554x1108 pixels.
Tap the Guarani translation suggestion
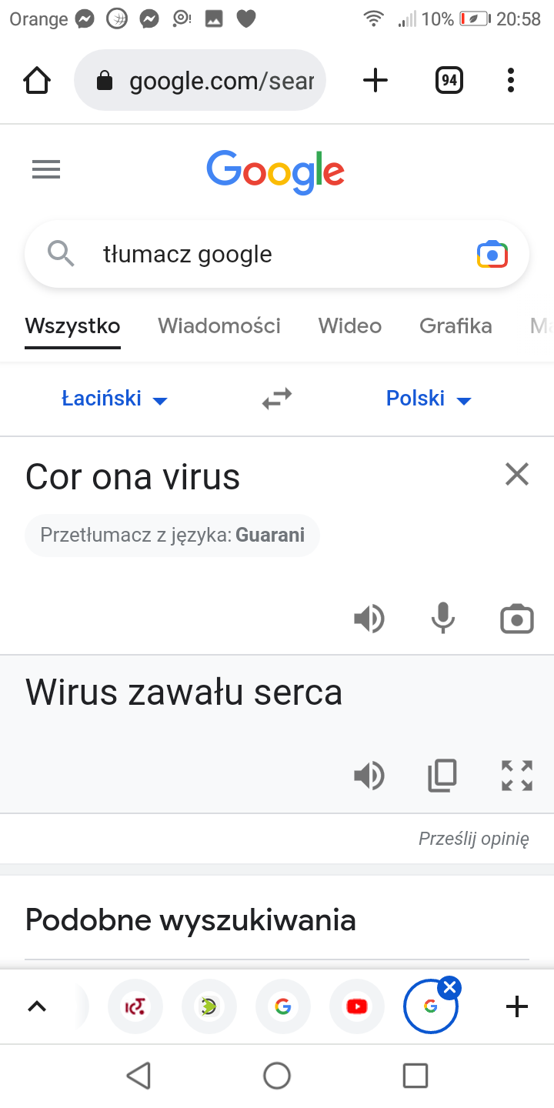[x=172, y=535]
